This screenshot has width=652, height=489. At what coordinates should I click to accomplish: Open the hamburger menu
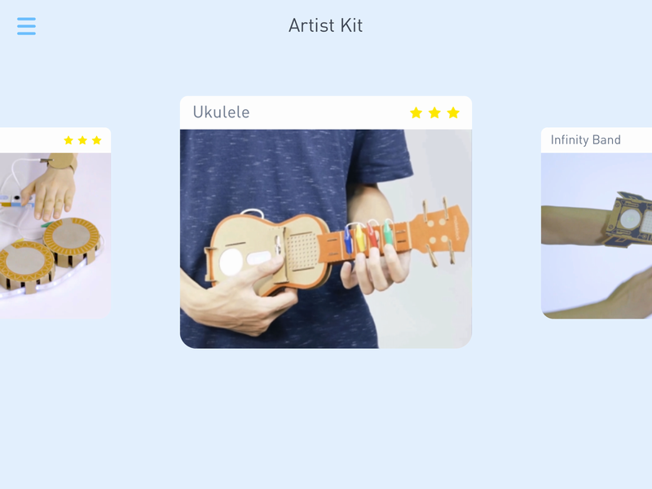click(x=26, y=26)
